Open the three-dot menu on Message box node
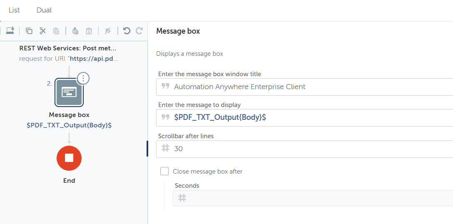Viewport: 453px width, 224px height. pyautogui.click(x=83, y=78)
